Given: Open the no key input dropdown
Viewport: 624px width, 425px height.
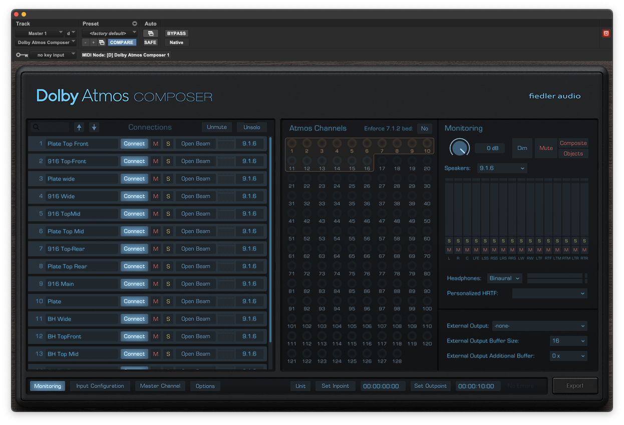Looking at the screenshot, I should coord(53,55).
